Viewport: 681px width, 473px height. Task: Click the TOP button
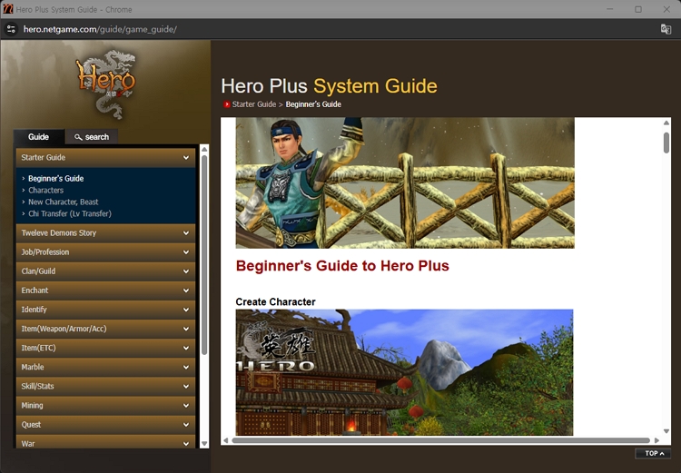[x=653, y=453]
